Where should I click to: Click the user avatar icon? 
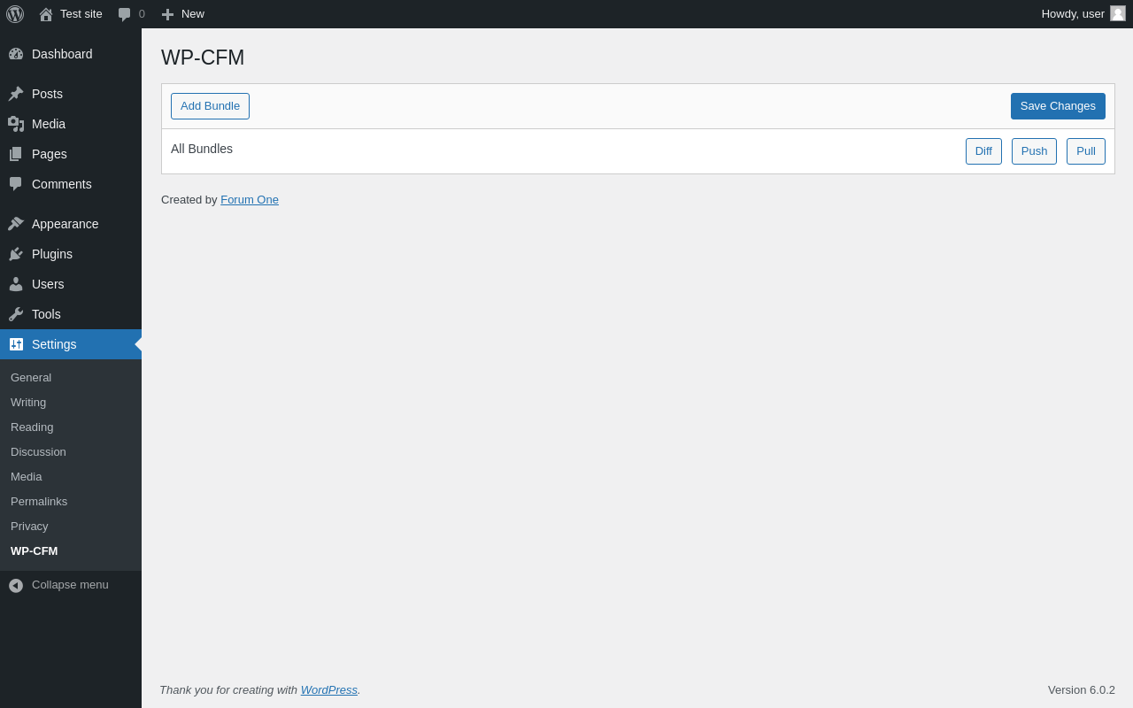tap(1118, 13)
